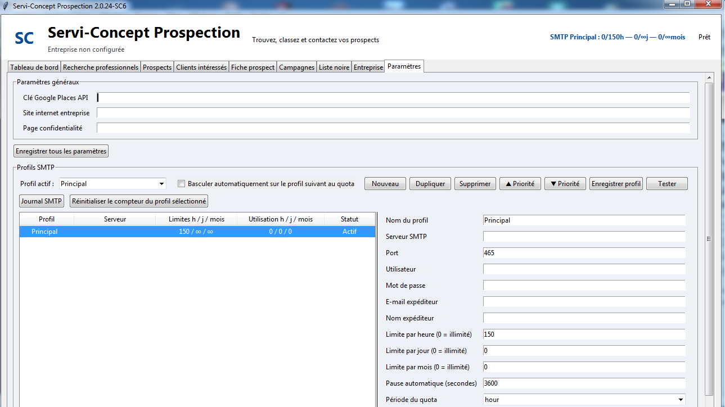Click the Mot de passe field
Screen dimensions: 725x407
[584, 286]
